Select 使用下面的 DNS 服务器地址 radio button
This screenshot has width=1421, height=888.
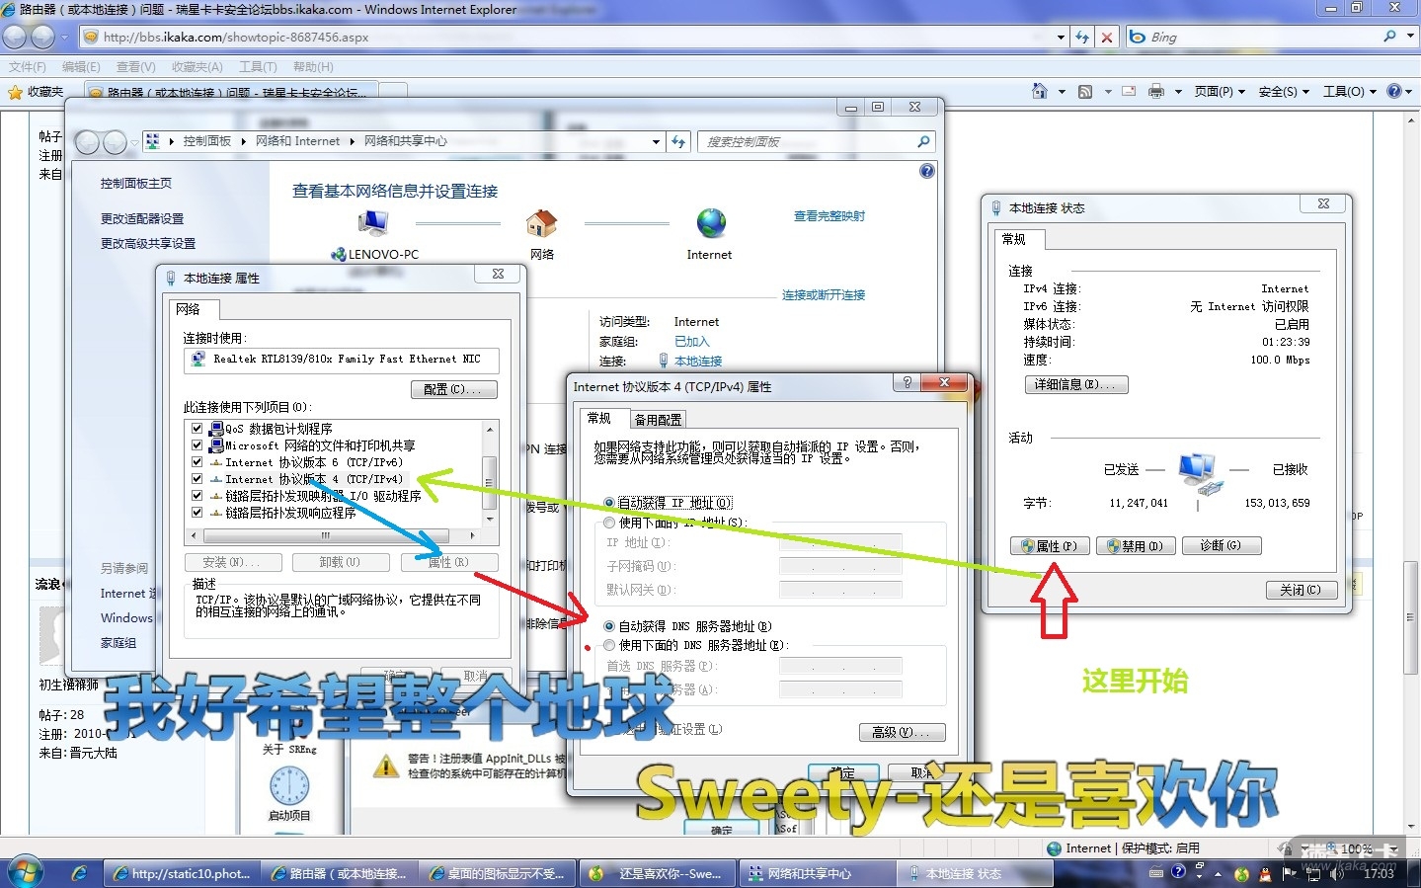[609, 645]
